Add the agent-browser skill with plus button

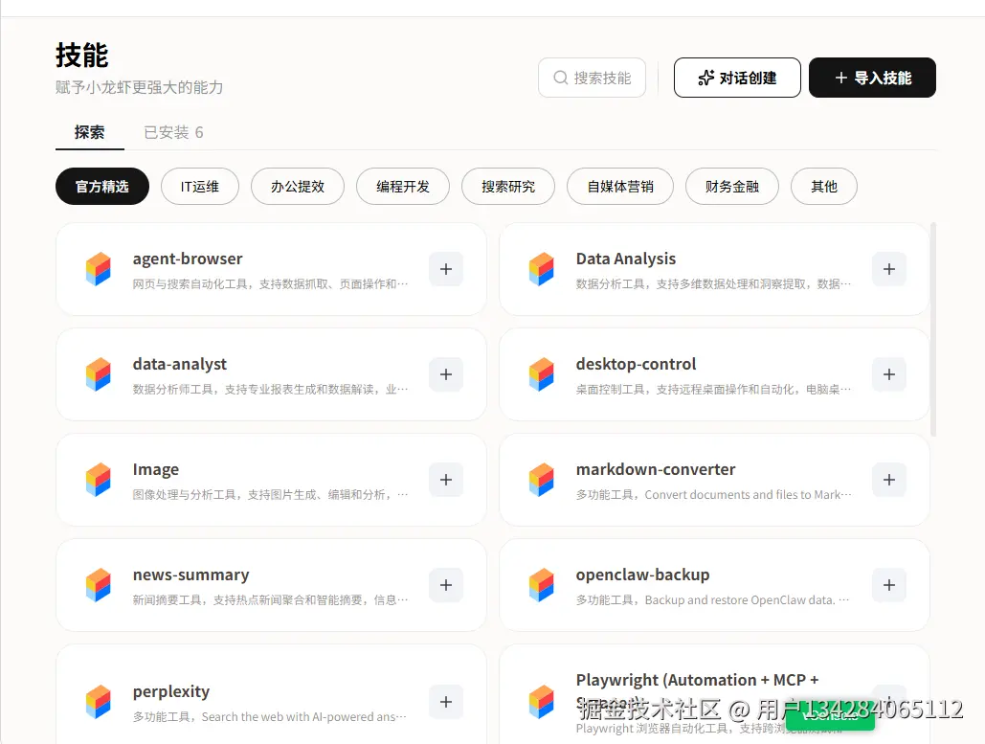point(446,269)
